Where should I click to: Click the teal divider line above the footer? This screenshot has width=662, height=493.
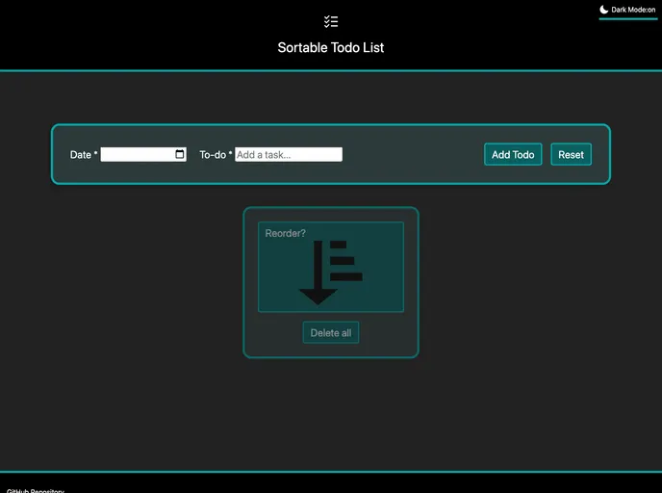point(331,472)
